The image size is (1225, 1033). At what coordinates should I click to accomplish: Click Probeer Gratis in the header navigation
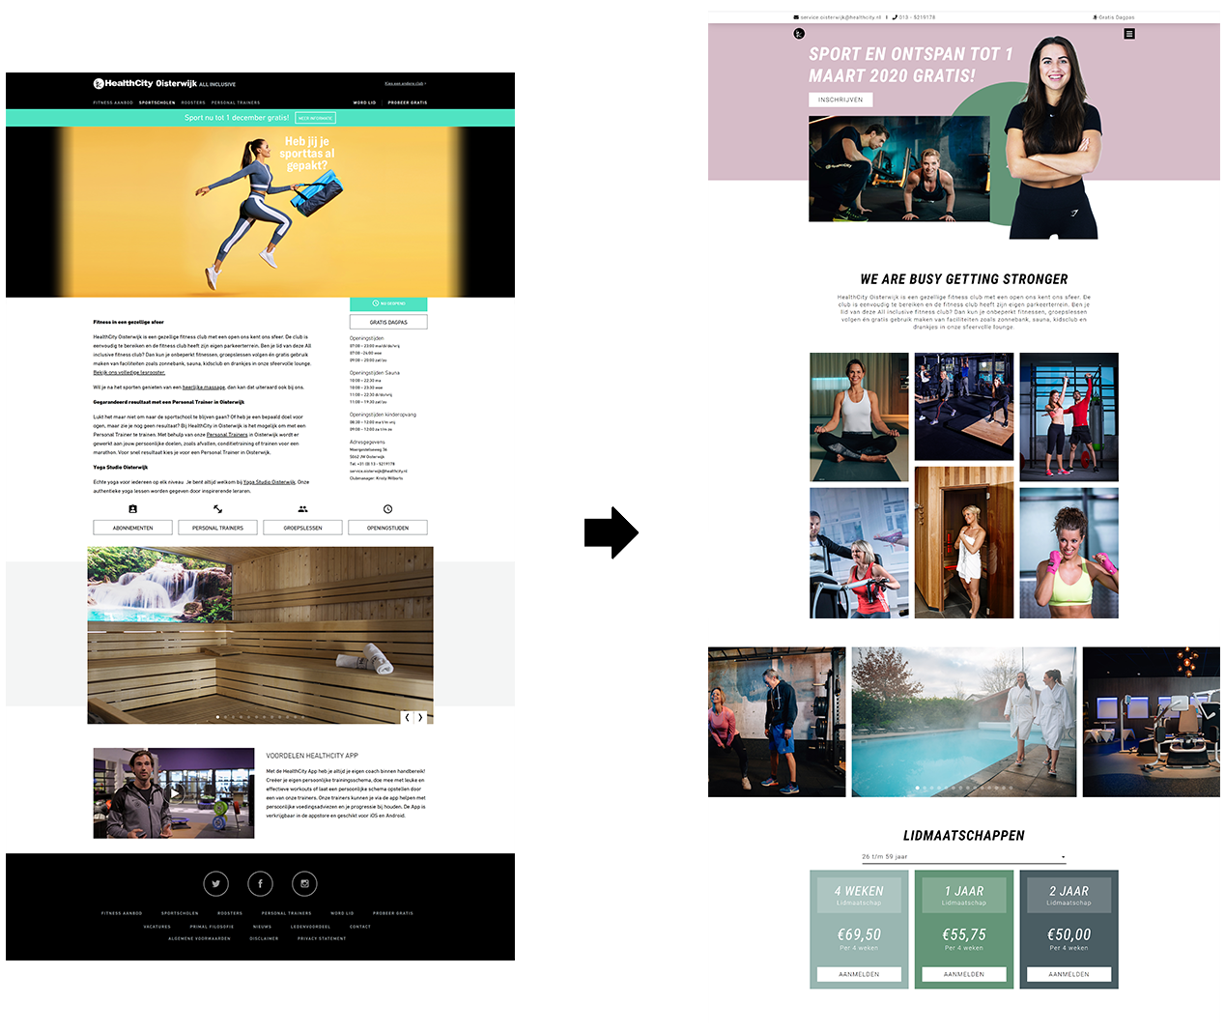click(407, 102)
